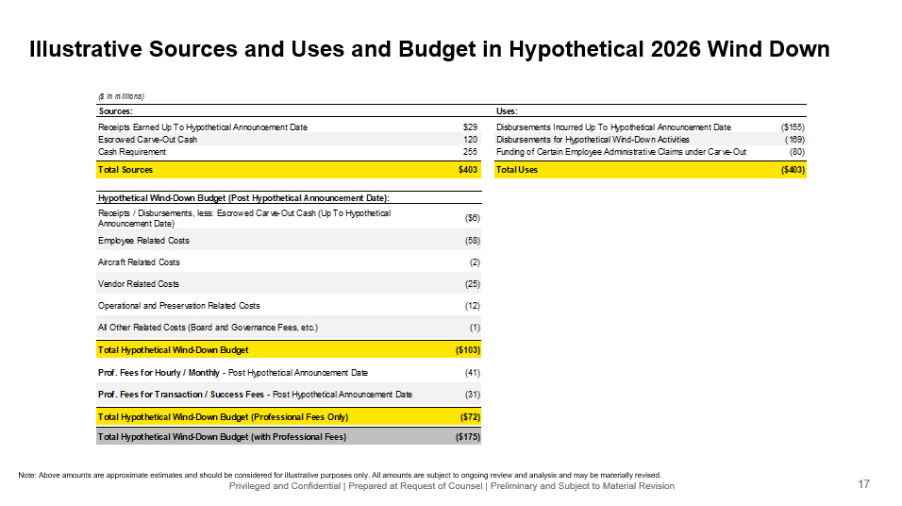Click Prof. Fees for Transaction / Success Fees row
The height and width of the screenshot is (506, 902).
click(288, 394)
